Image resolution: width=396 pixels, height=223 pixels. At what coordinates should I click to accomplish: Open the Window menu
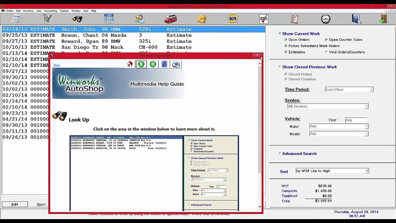point(76,11)
